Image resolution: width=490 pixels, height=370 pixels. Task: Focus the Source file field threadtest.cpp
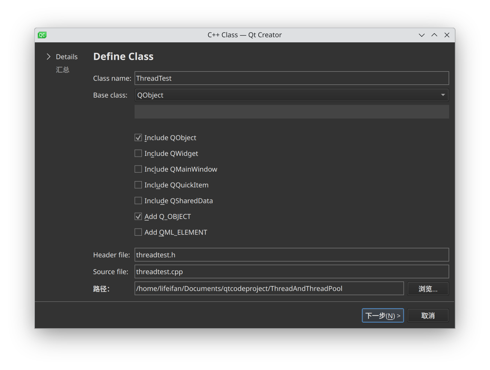point(292,271)
